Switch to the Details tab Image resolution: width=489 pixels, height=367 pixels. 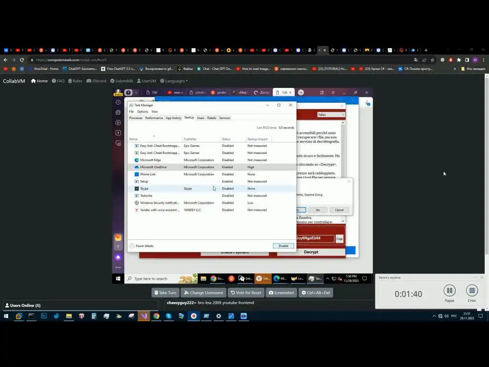coord(212,118)
